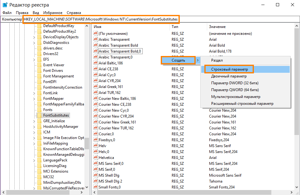
Task: Select the Arabic Transparent Bold,0 value
Action: (x=120, y=51)
